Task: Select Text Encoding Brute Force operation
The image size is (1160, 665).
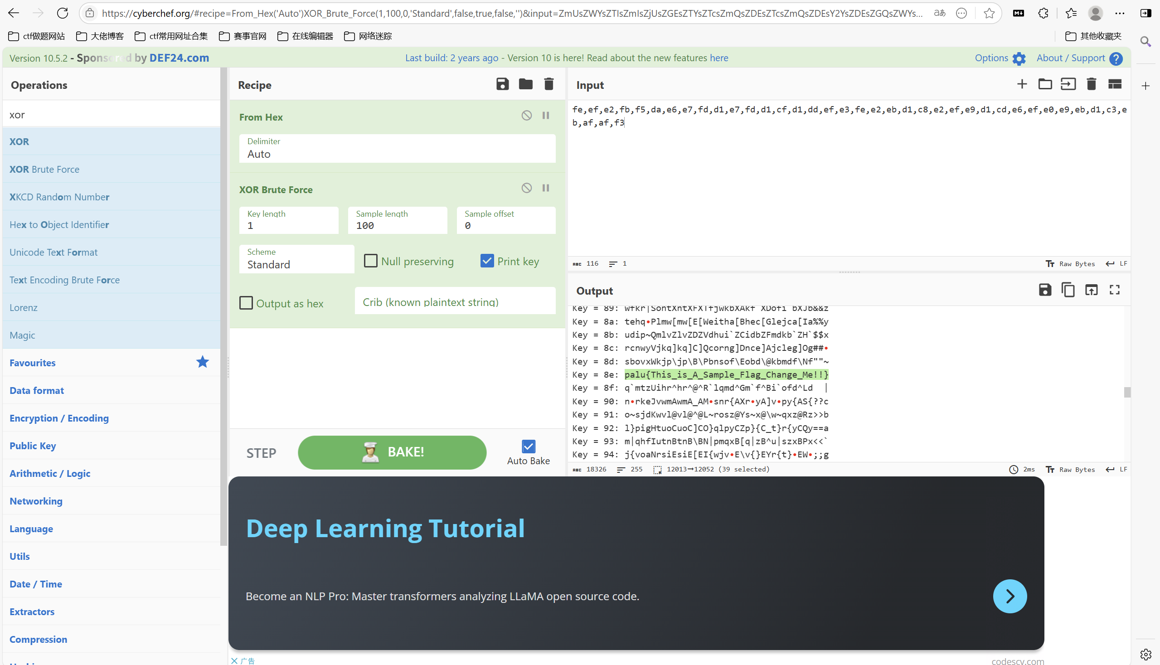Action: [111, 280]
